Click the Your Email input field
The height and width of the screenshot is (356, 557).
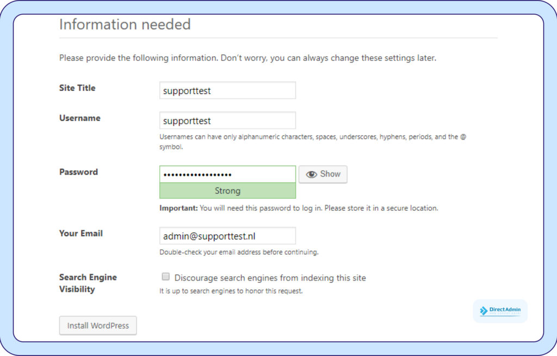point(227,236)
